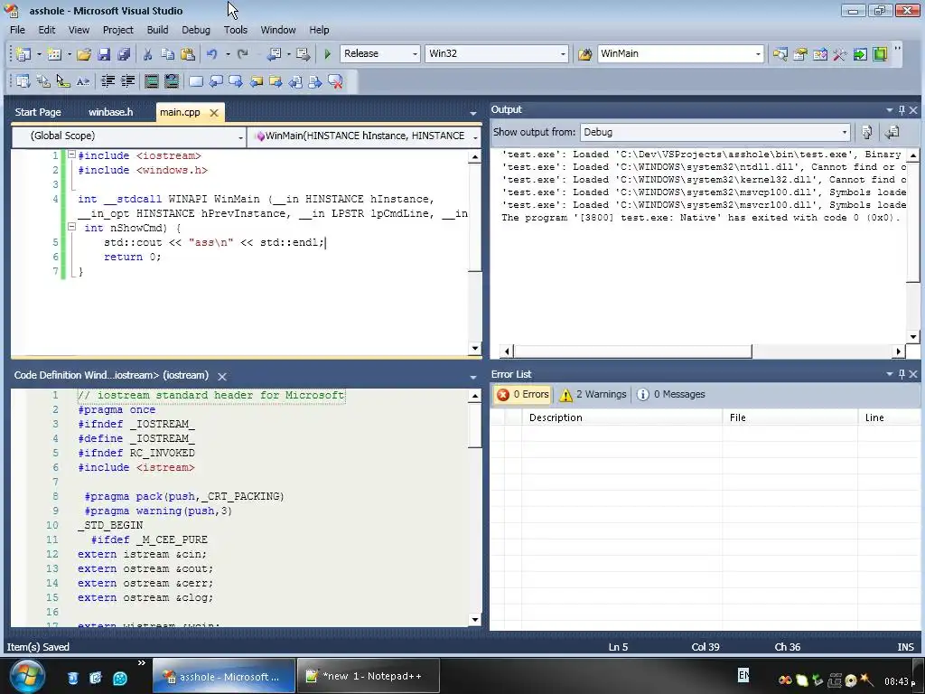Open the Build menu

click(x=157, y=30)
